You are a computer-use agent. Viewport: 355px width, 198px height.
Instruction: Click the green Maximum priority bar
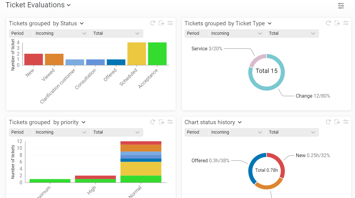pyautogui.click(x=50, y=181)
